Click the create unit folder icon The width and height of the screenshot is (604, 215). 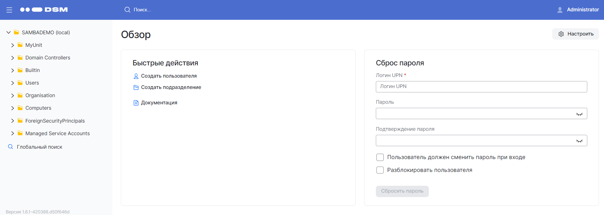(136, 87)
